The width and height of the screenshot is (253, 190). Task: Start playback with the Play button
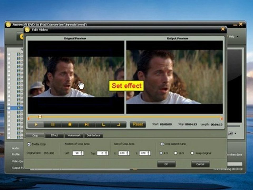coord(36,124)
